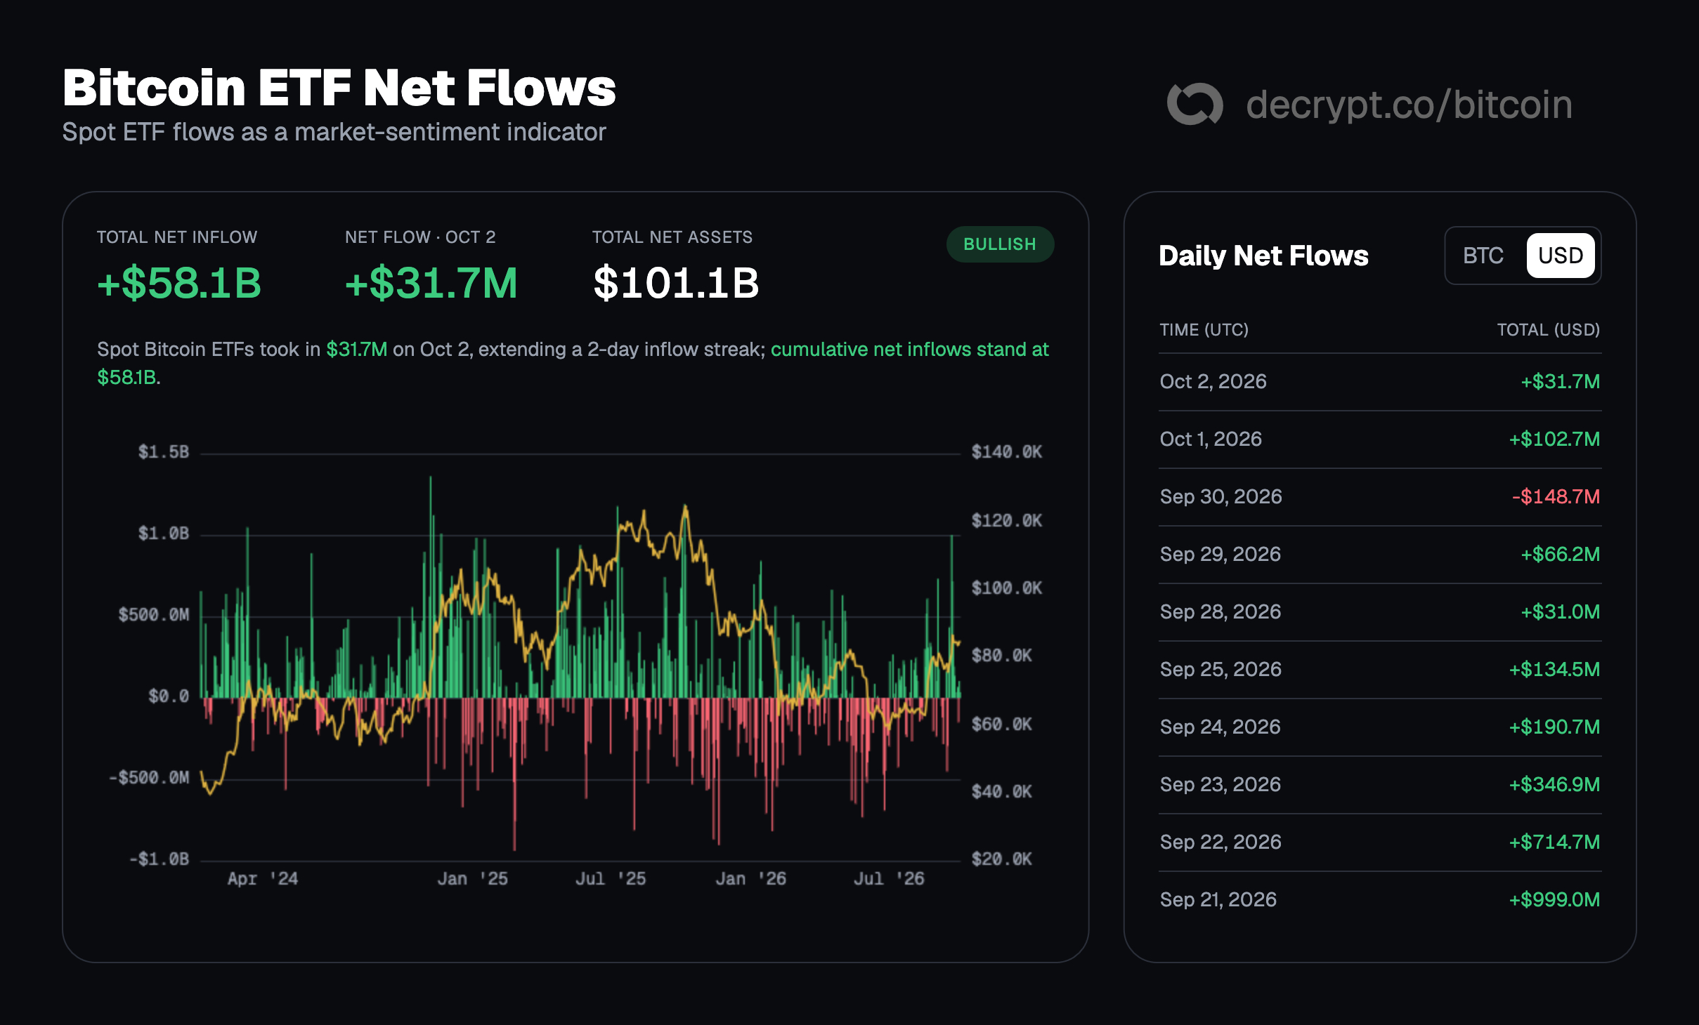This screenshot has width=1699, height=1025.
Task: Select the Sep 29, 2026 row date
Action: 1220,554
